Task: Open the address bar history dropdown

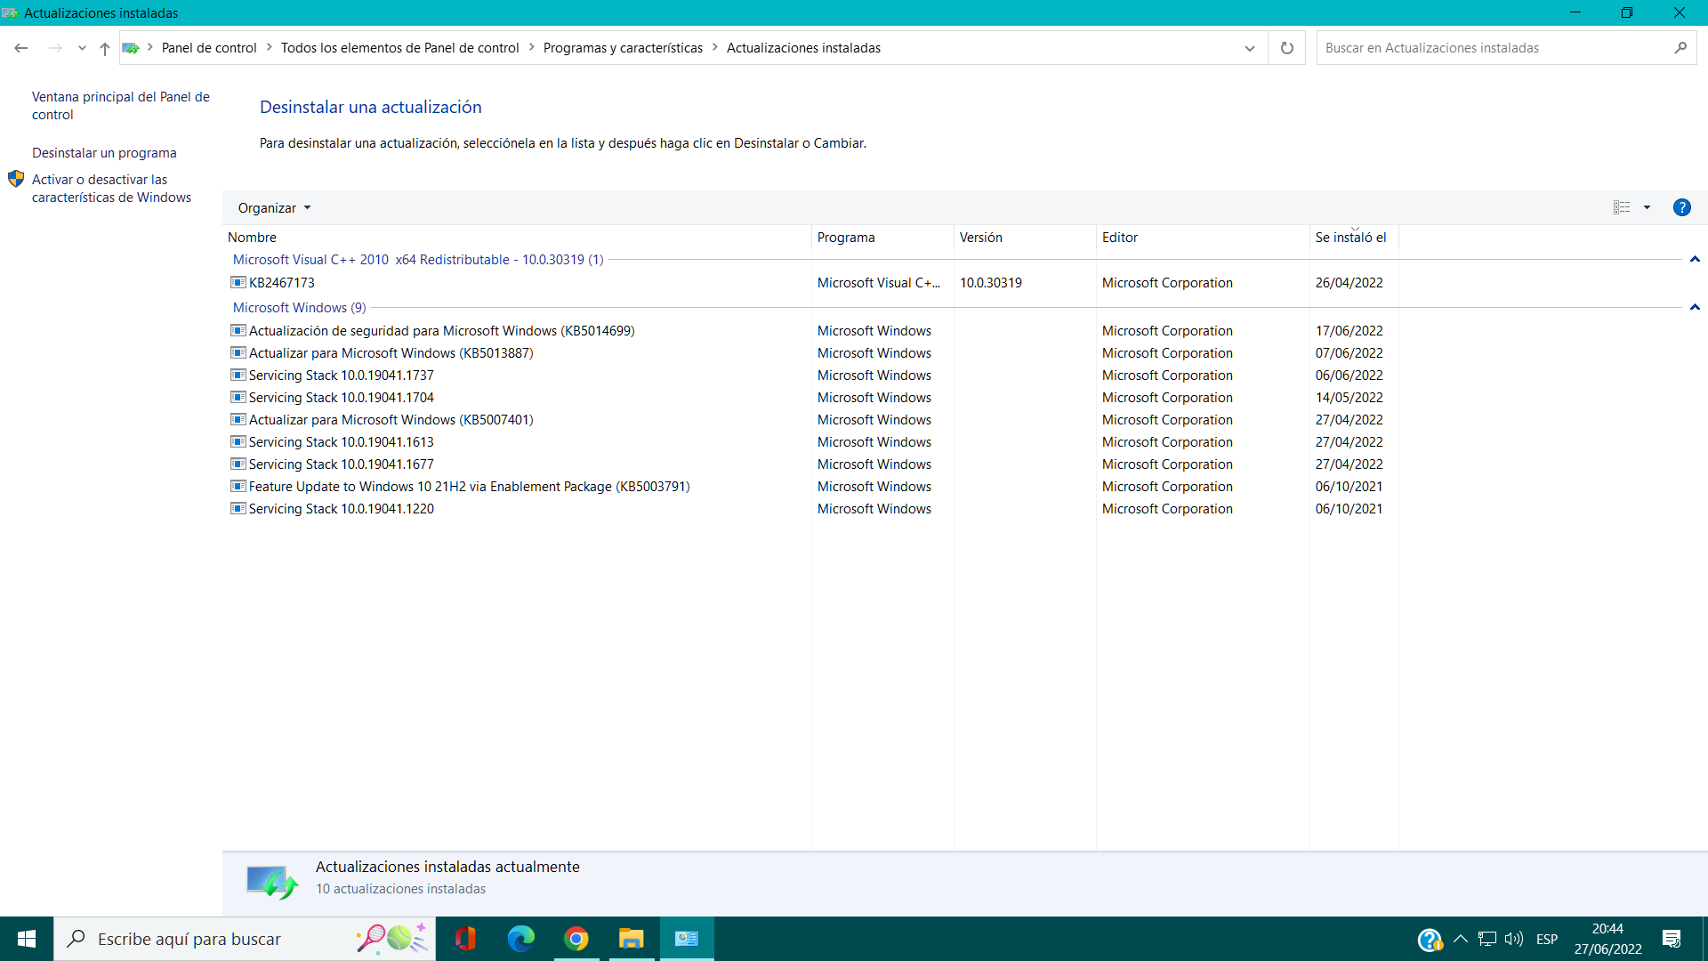Action: (1250, 48)
